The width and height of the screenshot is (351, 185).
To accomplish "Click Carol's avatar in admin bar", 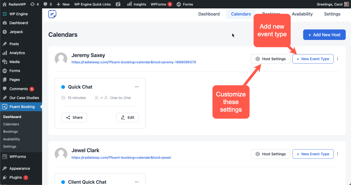I will pos(347,4).
